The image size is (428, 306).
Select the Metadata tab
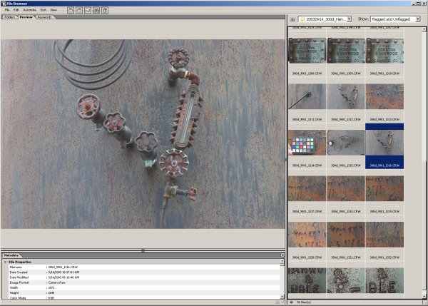point(11,255)
